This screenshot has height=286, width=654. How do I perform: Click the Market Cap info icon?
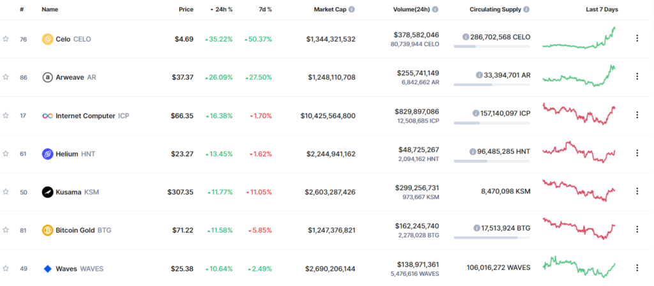[352, 10]
